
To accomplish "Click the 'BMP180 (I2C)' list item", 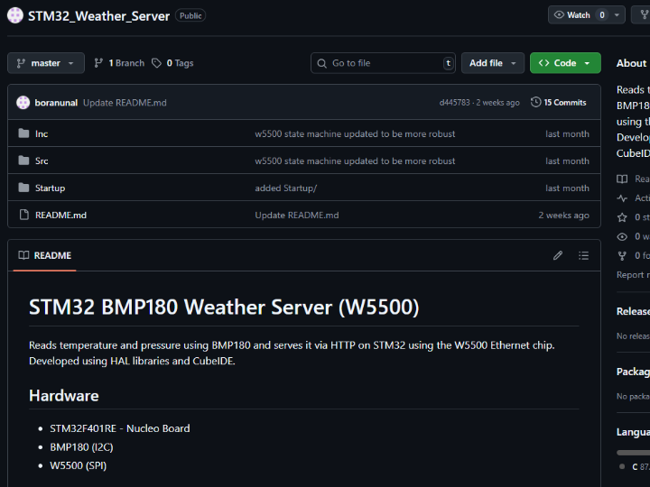I will (81, 447).
